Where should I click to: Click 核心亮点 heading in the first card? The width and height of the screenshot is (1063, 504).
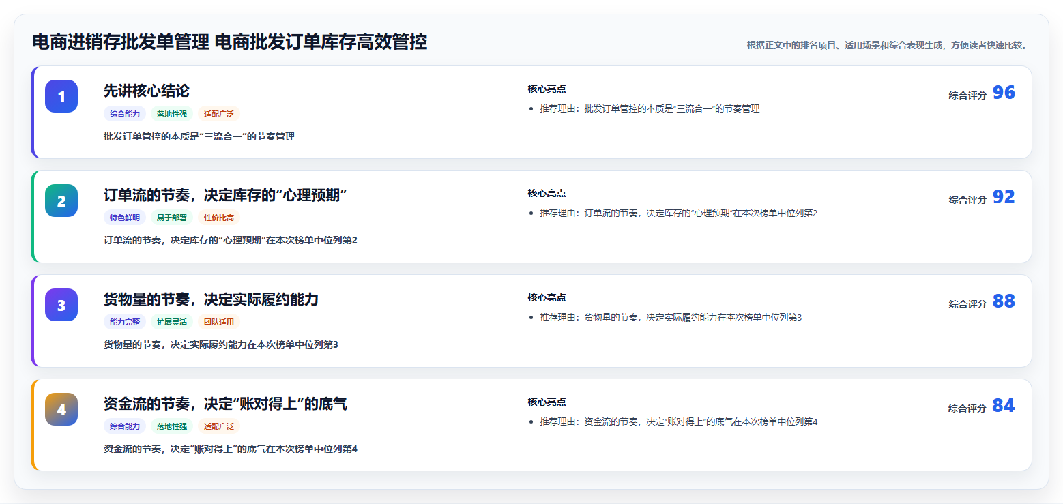[x=547, y=89]
